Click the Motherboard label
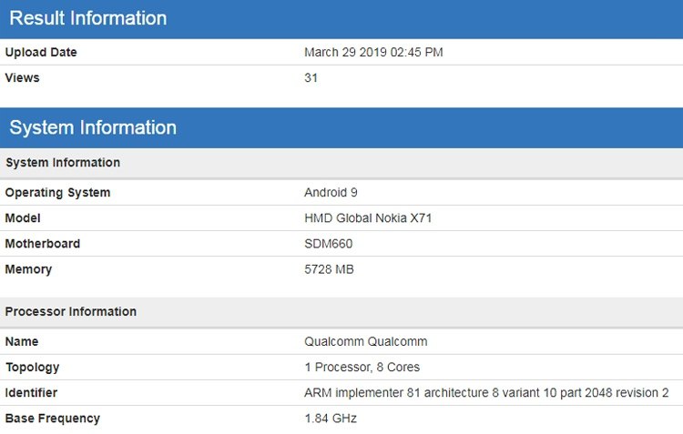Viewport: 683px width, 434px height. [x=43, y=244]
